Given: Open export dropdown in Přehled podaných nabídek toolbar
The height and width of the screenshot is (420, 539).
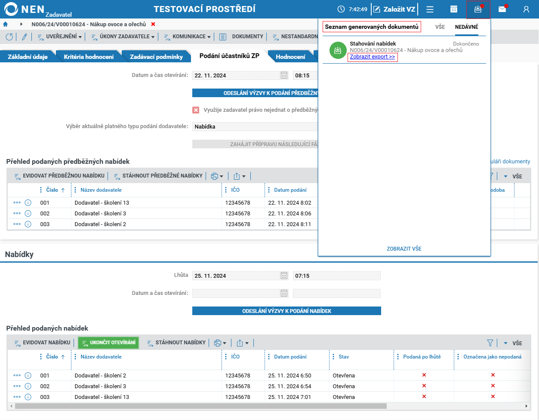Looking at the screenshot, I should [243, 343].
